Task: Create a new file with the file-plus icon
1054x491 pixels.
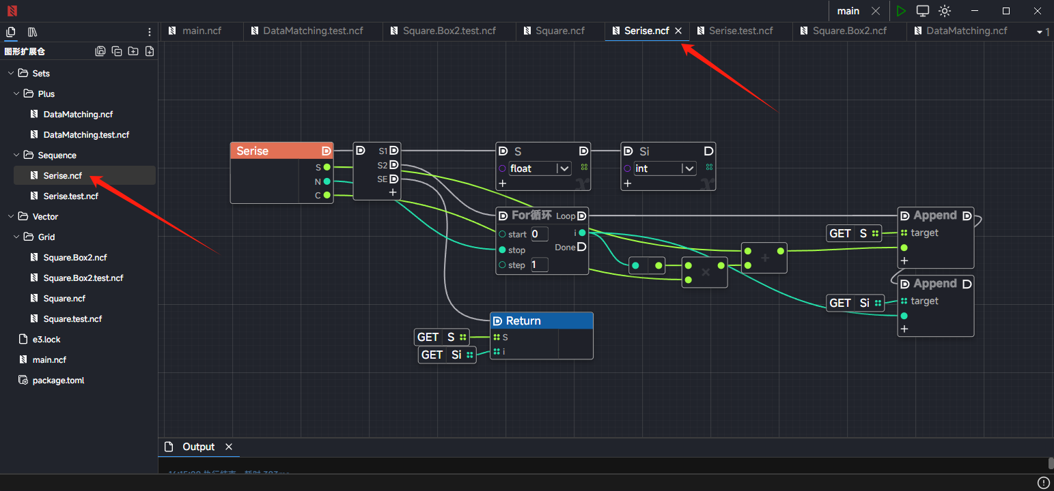Action: 150,51
